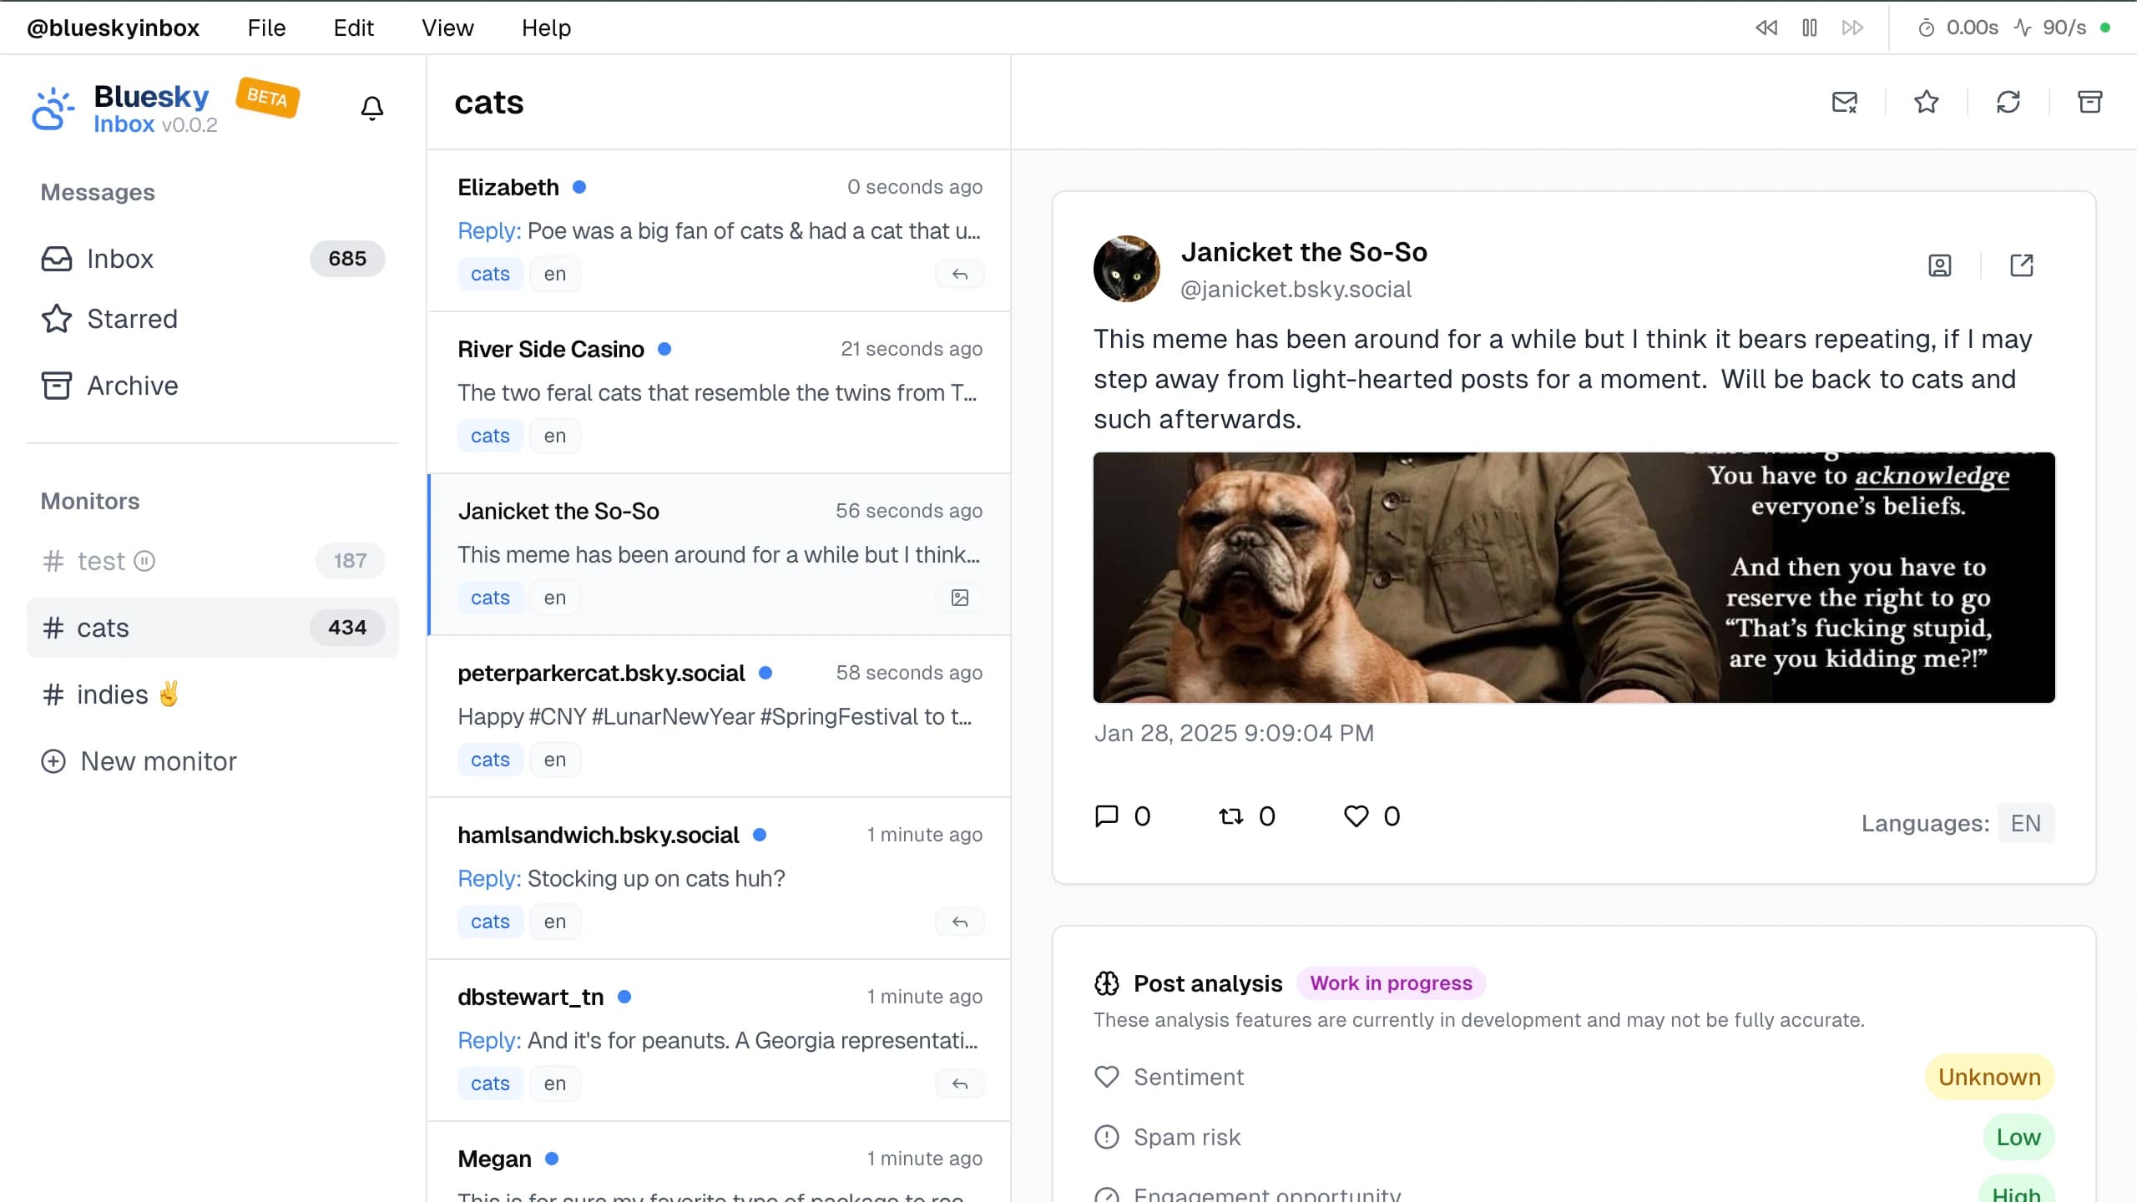This screenshot has height=1202, width=2137.
Task: Click the image attachment icon on So-So post
Action: [x=960, y=598]
